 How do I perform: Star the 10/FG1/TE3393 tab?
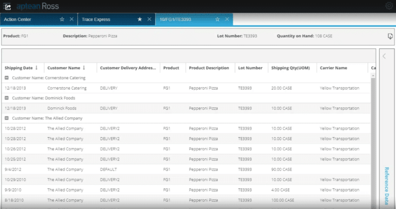217,19
